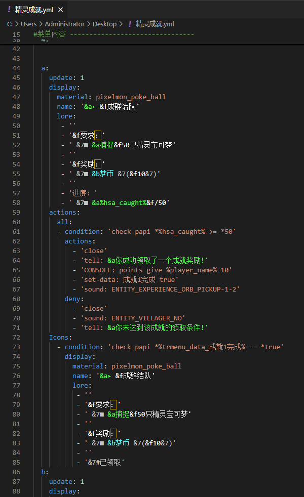
Task: Open the C: breadcrumb segment
Action: point(10,24)
